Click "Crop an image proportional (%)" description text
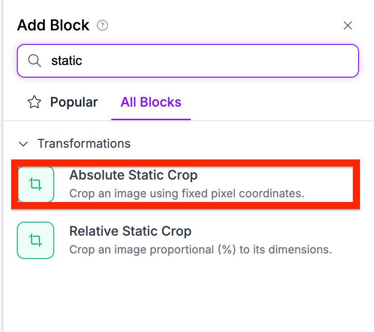 200,250
